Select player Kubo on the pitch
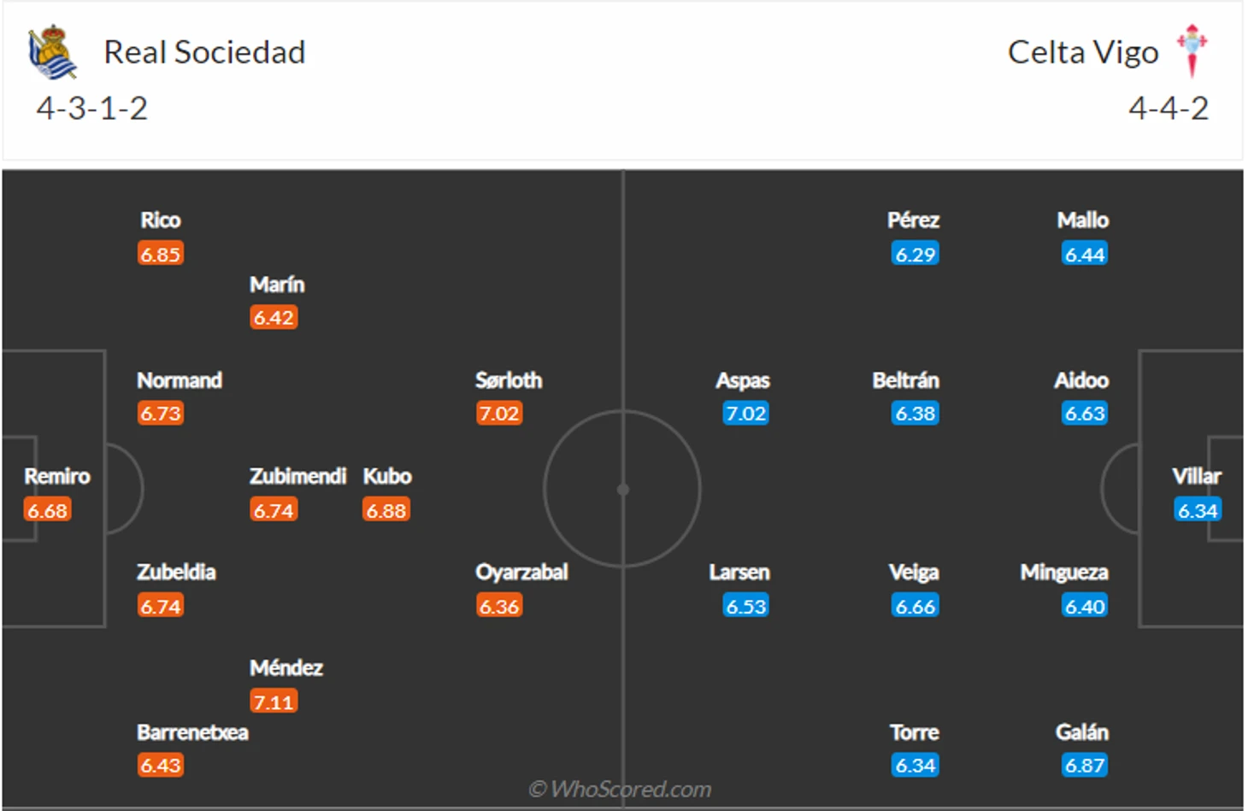 click(387, 476)
